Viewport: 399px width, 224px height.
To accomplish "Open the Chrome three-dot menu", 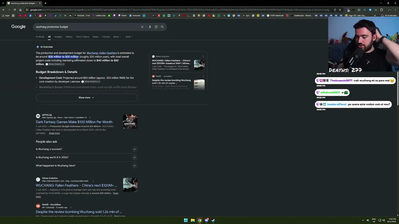I will 395,10.
